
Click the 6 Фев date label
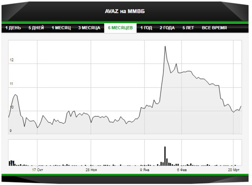click(181, 170)
